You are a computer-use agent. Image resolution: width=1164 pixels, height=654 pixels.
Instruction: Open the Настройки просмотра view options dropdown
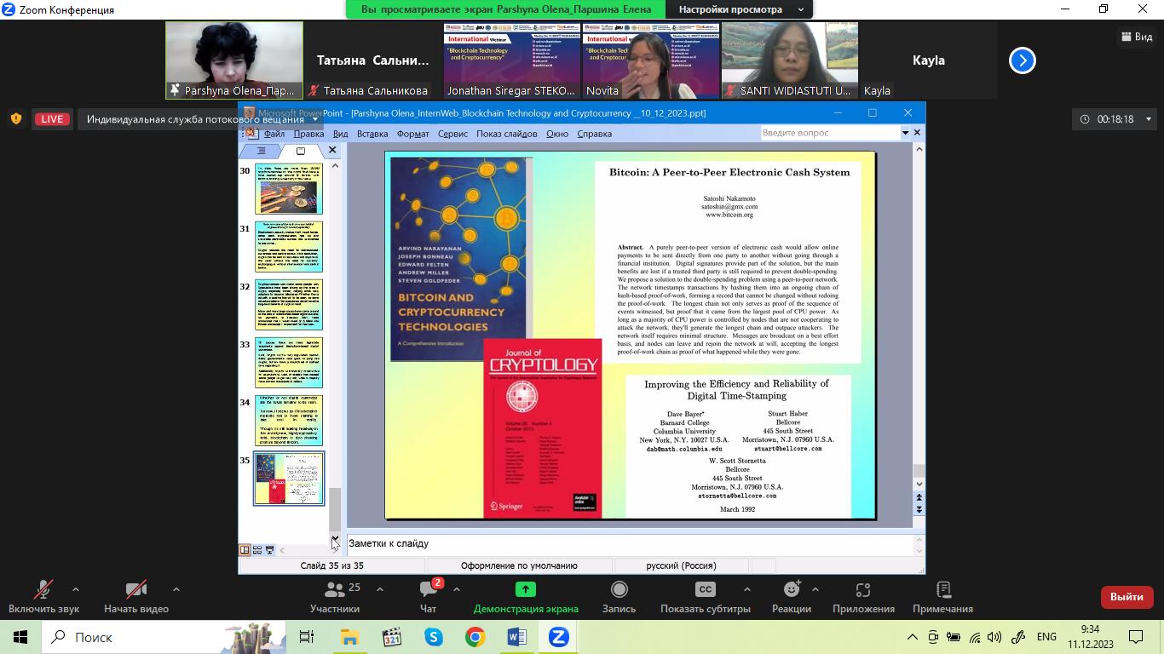[x=740, y=9]
